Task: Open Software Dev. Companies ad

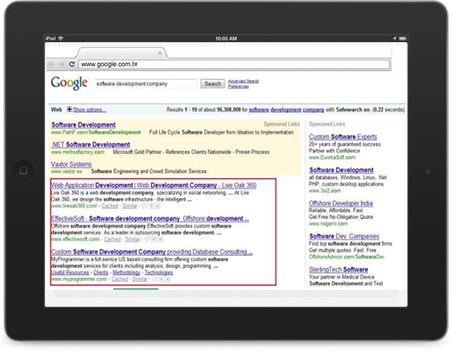Action: 344,236
